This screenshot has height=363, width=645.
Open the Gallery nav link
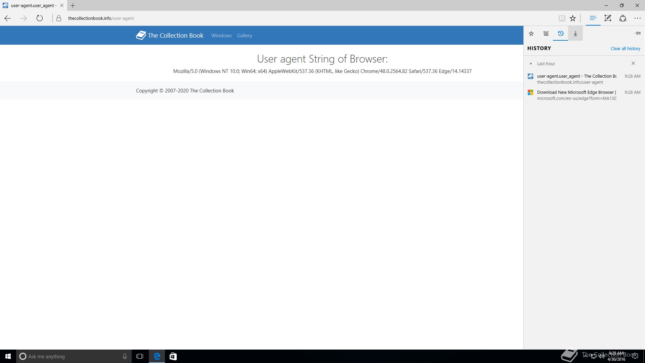click(x=245, y=35)
